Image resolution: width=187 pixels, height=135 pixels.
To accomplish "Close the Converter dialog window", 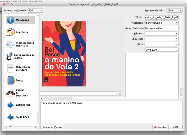I will pos(4,4).
